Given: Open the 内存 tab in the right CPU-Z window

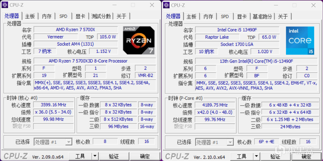Looking at the screenshot, I should (x=208, y=16).
